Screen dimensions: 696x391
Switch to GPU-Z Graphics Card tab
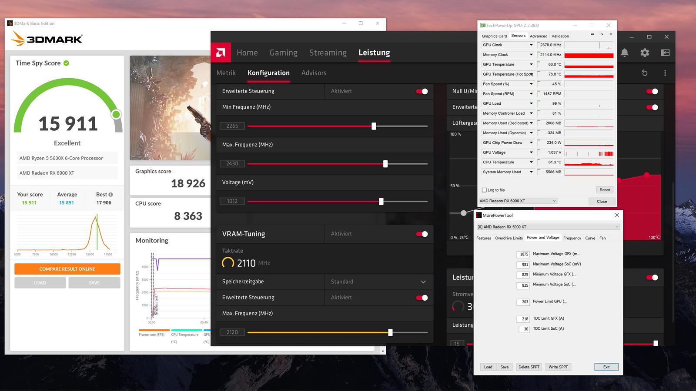point(494,36)
